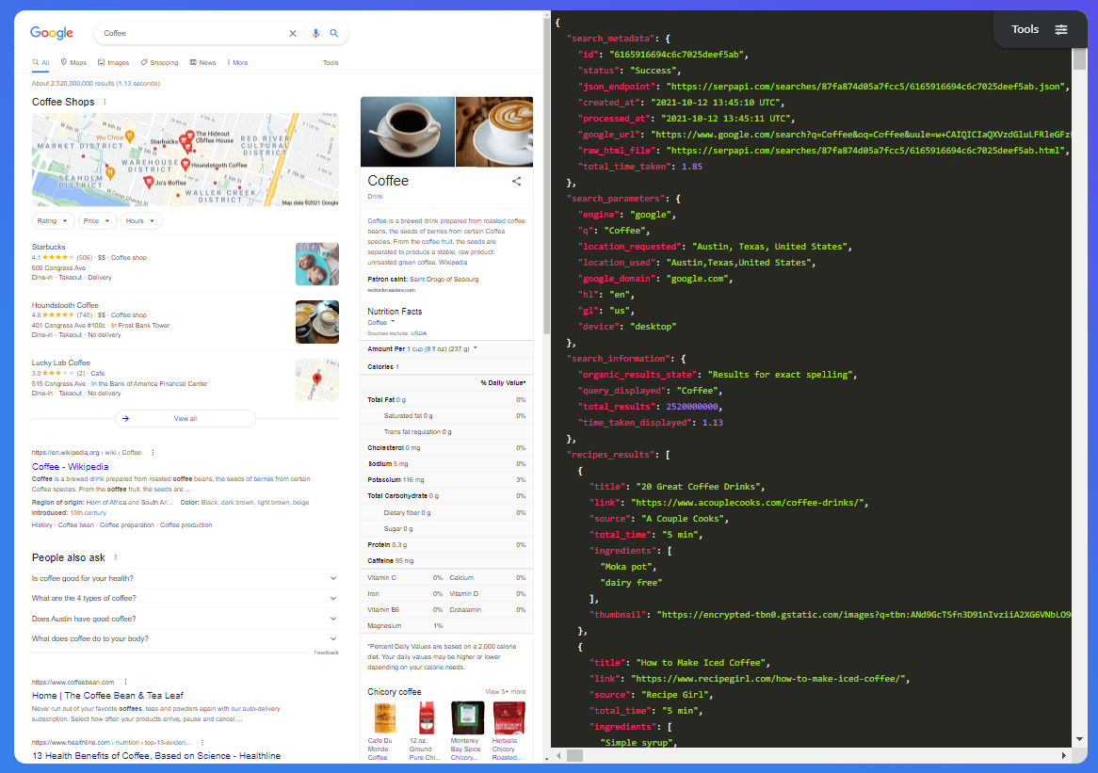Open Starbucks listing photo thumbnail
This screenshot has width=1098, height=773.
coord(317,264)
